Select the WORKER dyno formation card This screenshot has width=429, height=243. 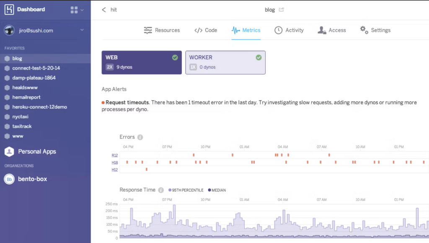coord(225,62)
